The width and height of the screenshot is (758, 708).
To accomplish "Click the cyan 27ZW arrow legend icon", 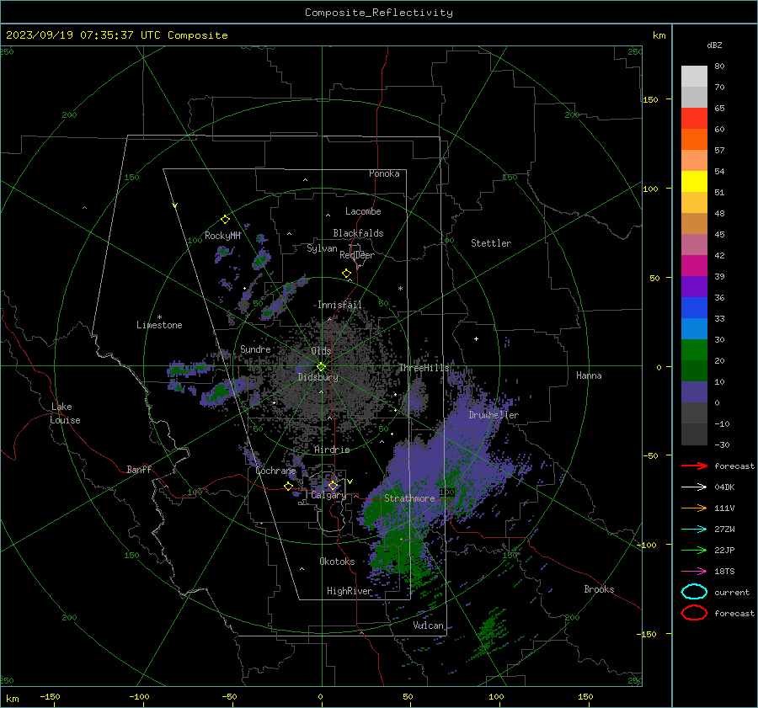I will click(x=694, y=530).
